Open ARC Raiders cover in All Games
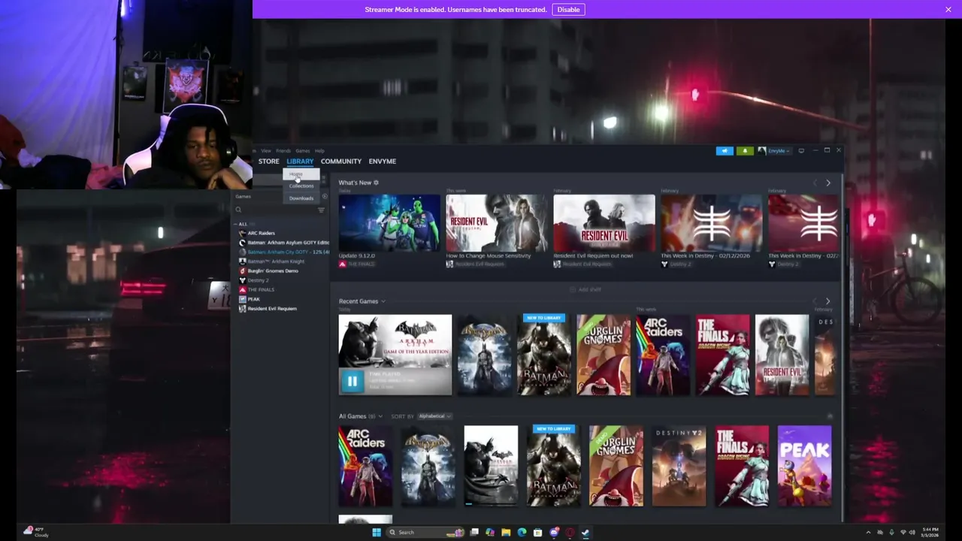Viewport: 962px width, 541px height. click(x=365, y=466)
